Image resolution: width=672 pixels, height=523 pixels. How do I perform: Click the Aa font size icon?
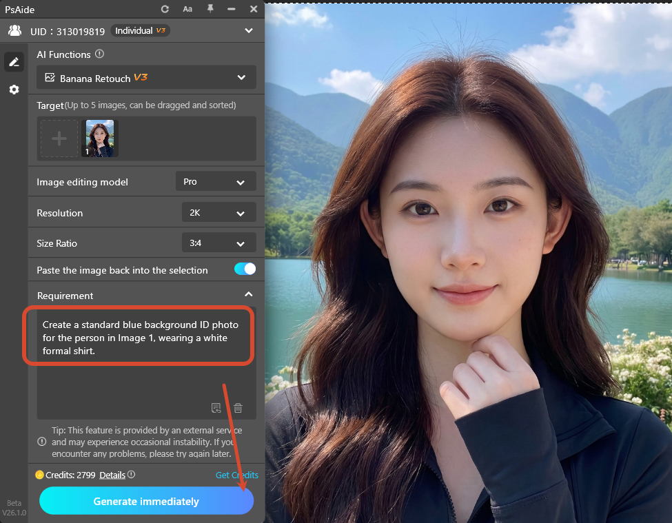pyautogui.click(x=187, y=9)
